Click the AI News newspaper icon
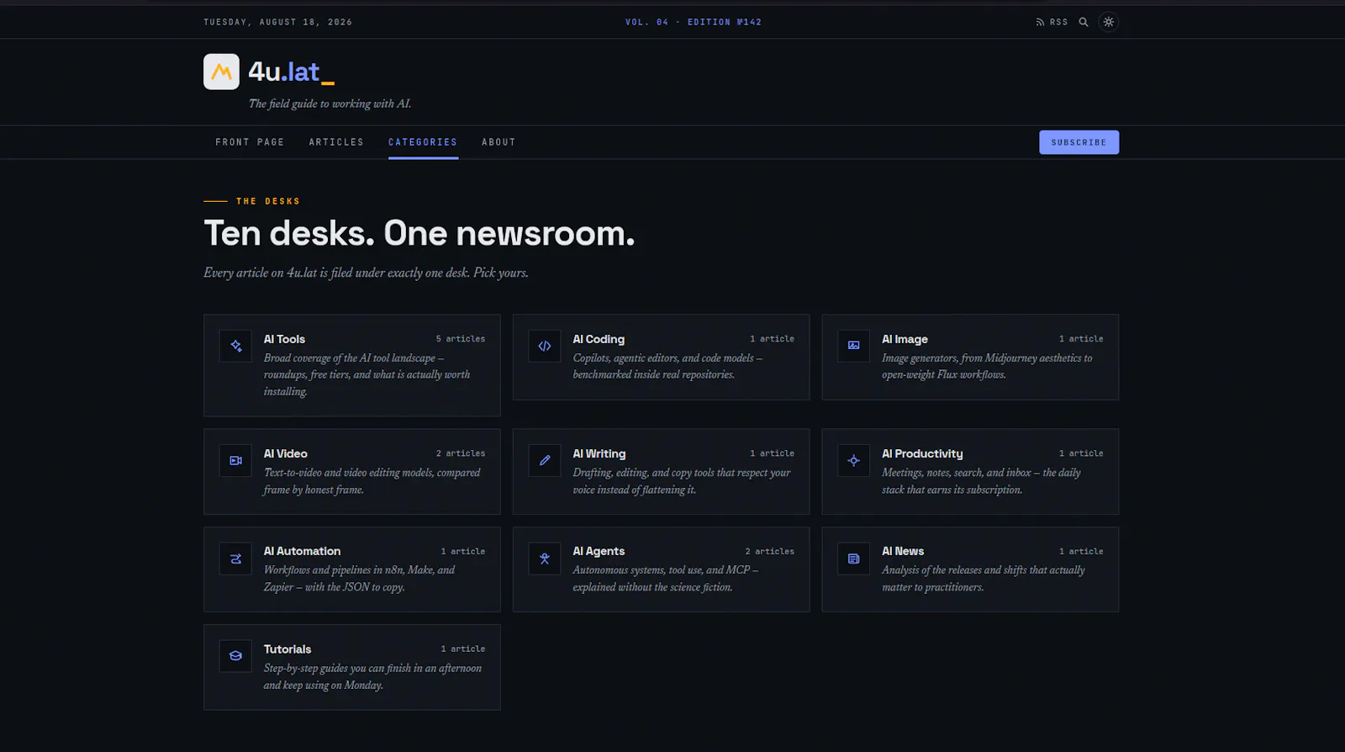Screen dimensions: 1345x752 point(853,559)
